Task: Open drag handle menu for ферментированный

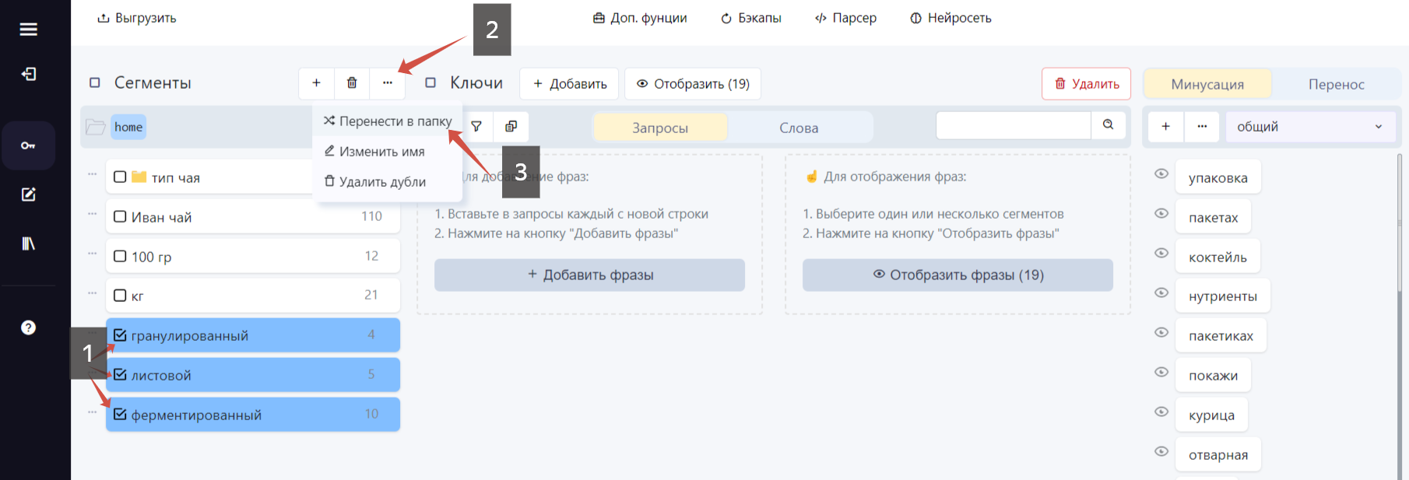Action: coord(93,412)
